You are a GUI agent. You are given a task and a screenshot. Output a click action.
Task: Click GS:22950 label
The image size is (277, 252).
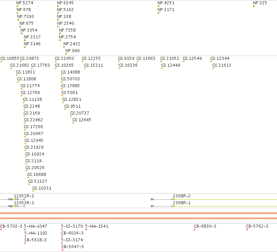point(64,59)
